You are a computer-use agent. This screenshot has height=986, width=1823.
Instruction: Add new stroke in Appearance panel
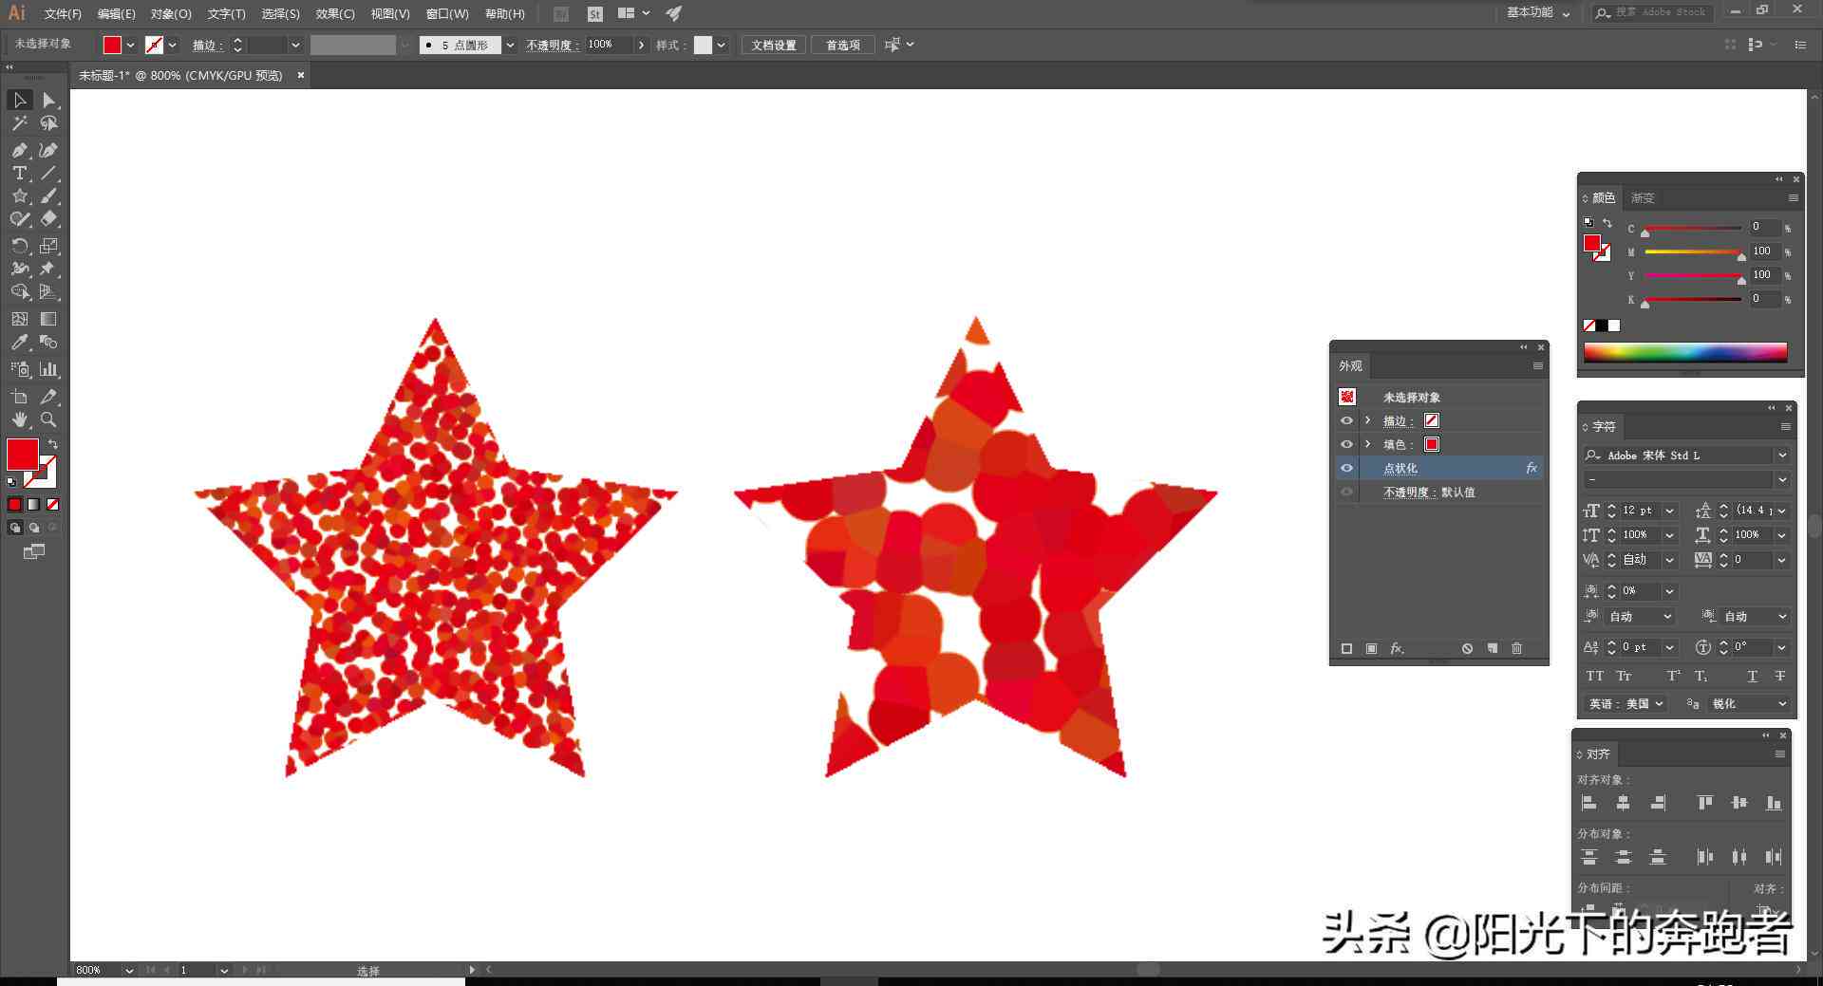click(1346, 648)
